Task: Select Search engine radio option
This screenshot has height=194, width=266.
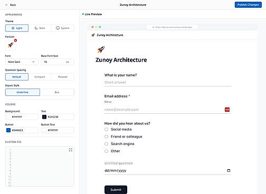Action: click(x=106, y=144)
